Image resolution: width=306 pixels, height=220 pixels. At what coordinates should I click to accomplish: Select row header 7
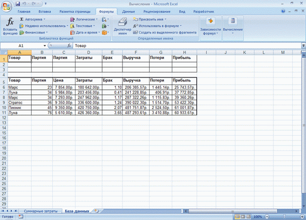tap(4, 92)
